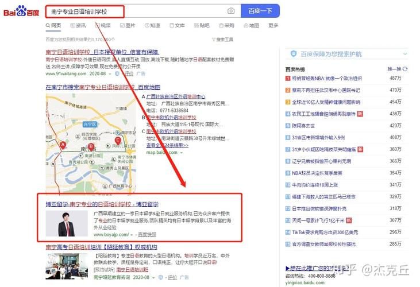
Task: Click the 博亚留学 result portrait thumbnail
Action: point(67,223)
